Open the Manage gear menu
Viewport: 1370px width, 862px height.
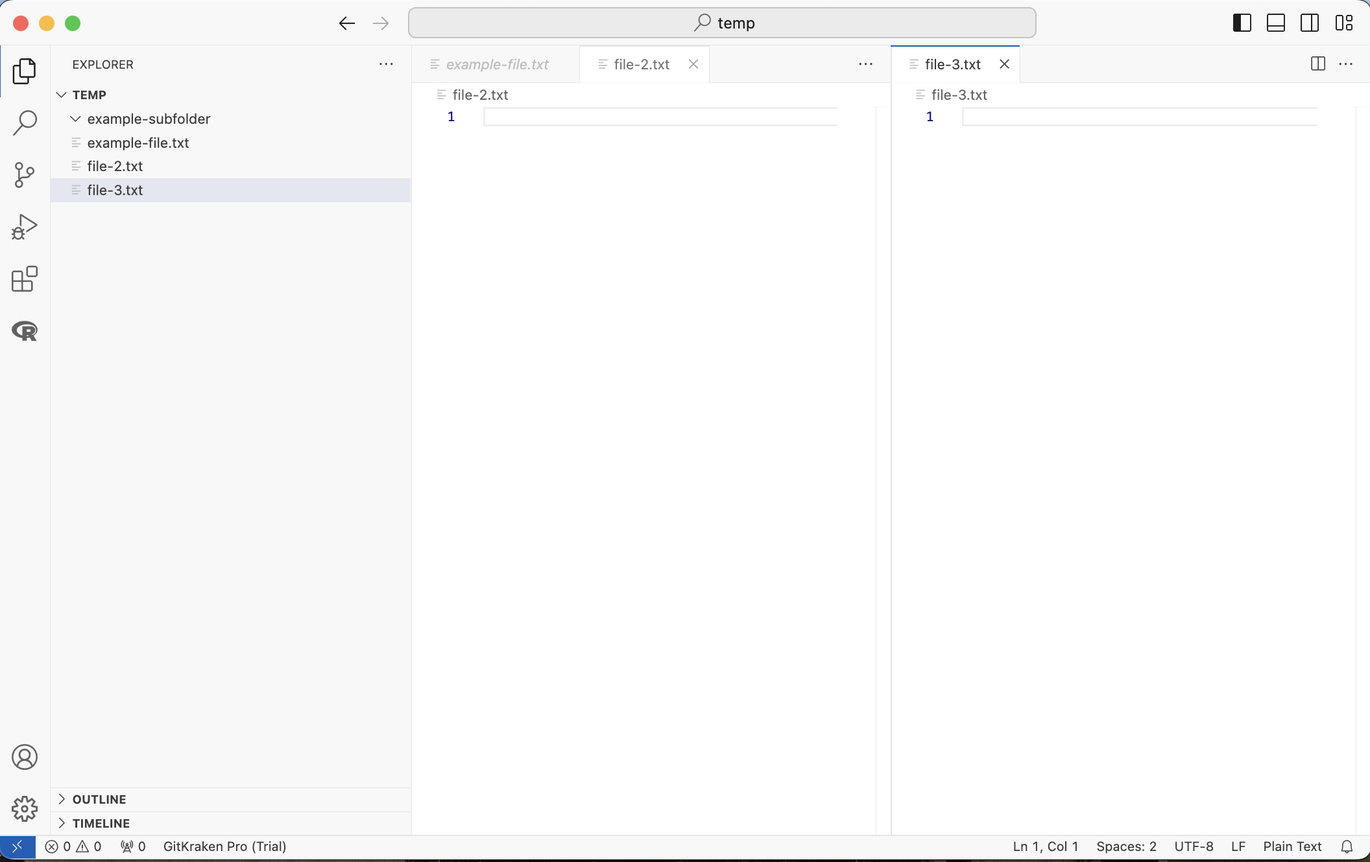click(25, 809)
